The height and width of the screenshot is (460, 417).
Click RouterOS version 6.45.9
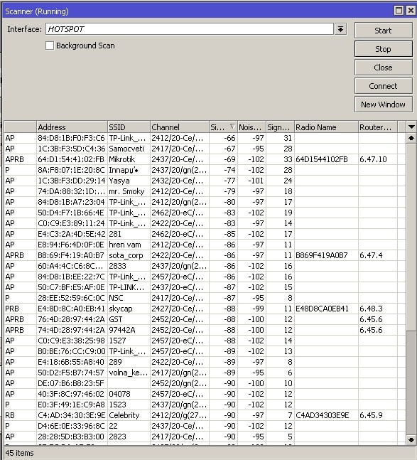tap(371, 415)
